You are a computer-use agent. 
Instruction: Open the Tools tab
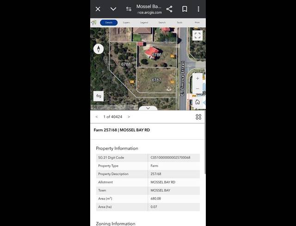tap(179, 23)
